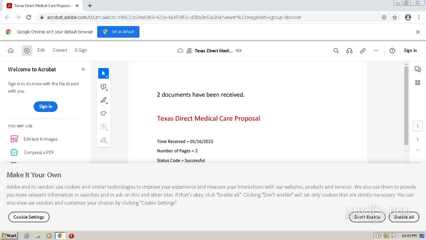Screen dimensions: 426x240
Task: Click the taskbar clock showing 10:43 PM
Action: point(409,236)
